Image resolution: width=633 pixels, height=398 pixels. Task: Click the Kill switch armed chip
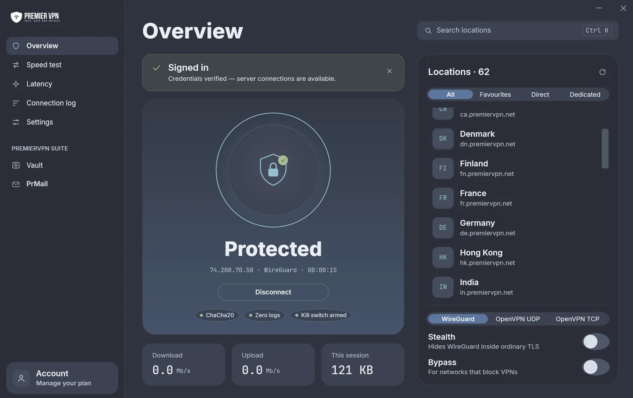321,315
